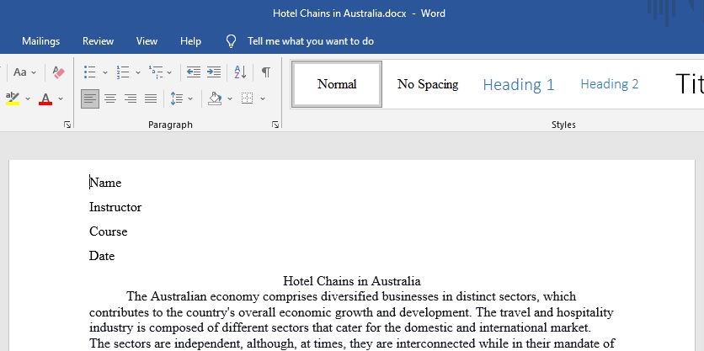Open Line Spacing dropdown arrow
This screenshot has height=351, width=704.
click(190, 98)
